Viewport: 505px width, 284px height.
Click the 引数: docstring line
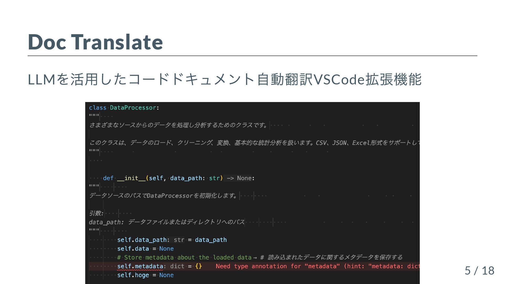click(96, 213)
